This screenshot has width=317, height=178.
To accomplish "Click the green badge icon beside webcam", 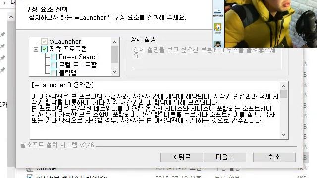I will click(x=218, y=27).
